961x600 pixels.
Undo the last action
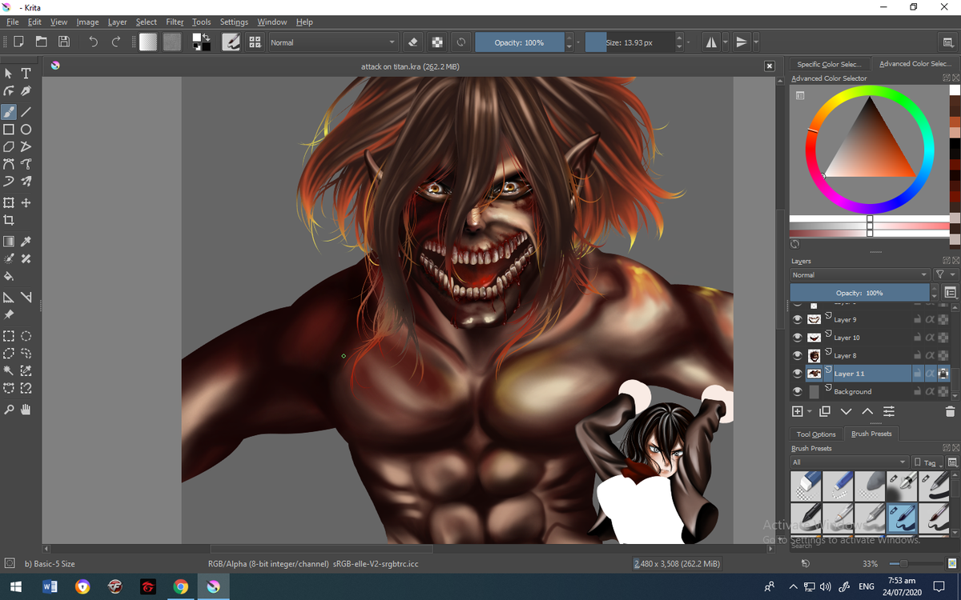click(x=93, y=42)
